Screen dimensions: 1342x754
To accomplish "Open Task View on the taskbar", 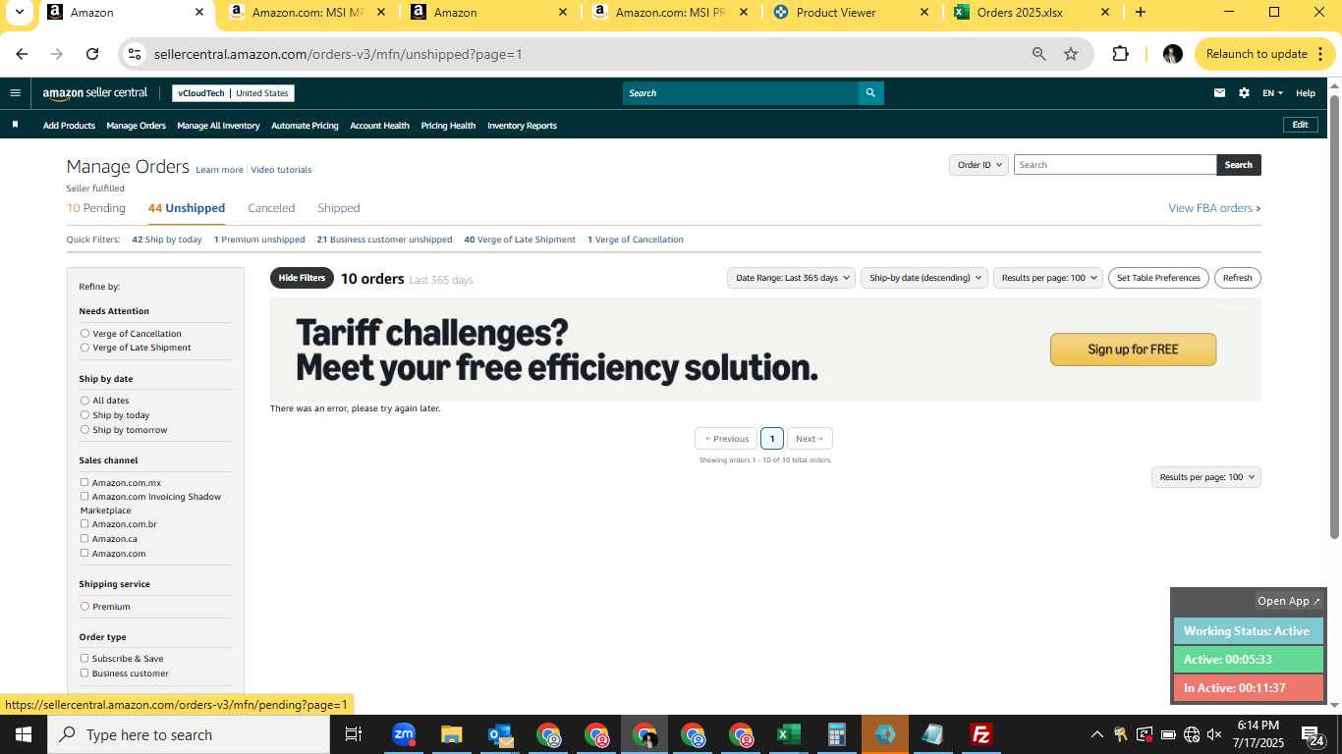I will click(354, 734).
